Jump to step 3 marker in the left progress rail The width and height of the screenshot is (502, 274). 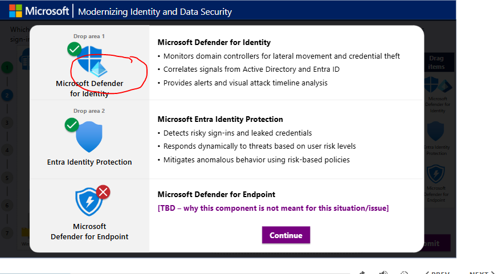click(7, 123)
